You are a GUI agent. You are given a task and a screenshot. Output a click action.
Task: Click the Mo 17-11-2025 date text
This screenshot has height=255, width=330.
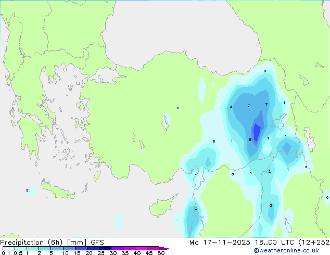click(x=220, y=243)
